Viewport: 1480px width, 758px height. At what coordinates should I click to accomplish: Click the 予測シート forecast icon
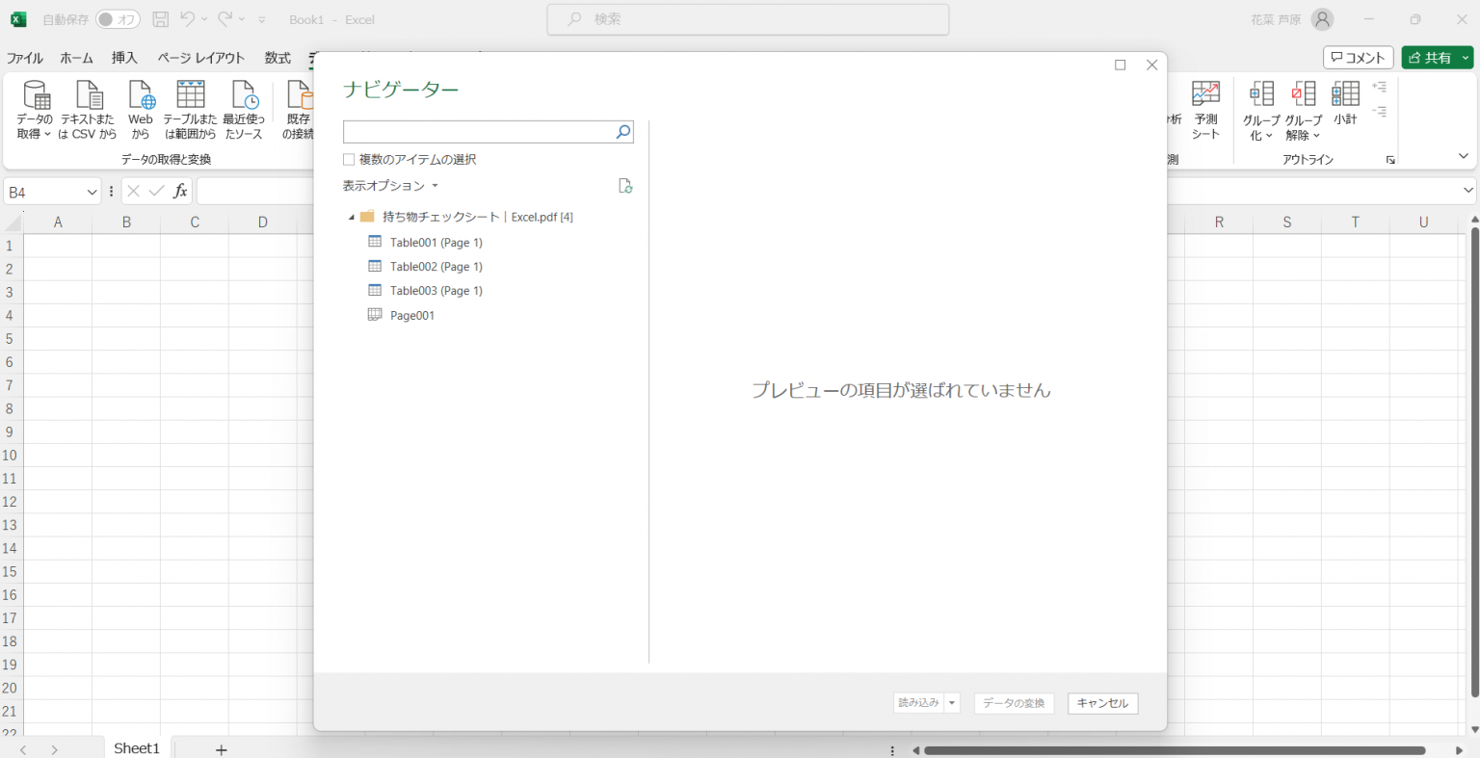[1205, 94]
